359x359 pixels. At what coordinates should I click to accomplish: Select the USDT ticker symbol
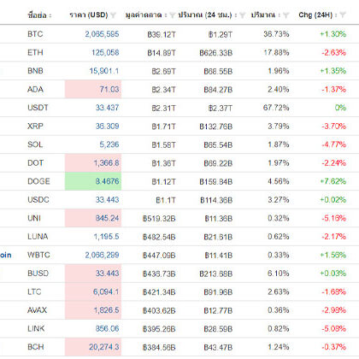click(x=38, y=108)
